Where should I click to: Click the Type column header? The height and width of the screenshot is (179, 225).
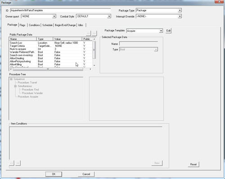[x=45, y=39]
